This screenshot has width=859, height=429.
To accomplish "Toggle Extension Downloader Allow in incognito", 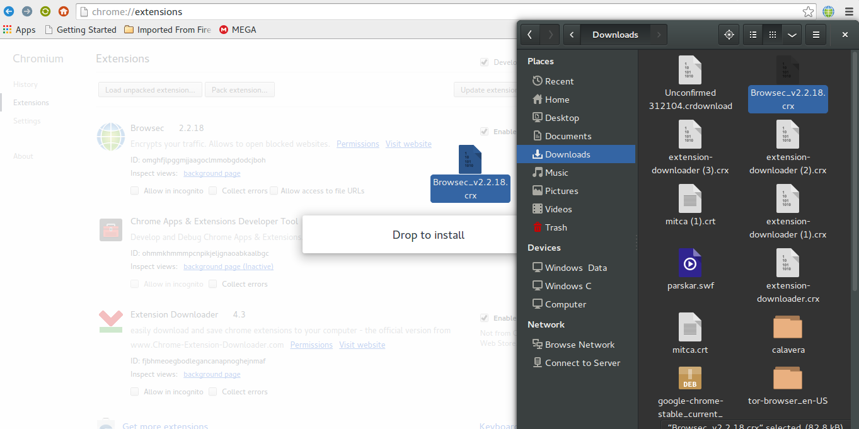I will click(135, 392).
